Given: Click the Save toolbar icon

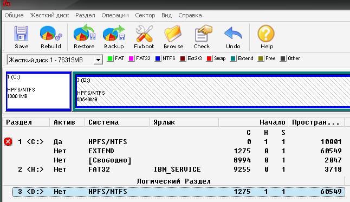Looking at the screenshot, I should [x=22, y=34].
